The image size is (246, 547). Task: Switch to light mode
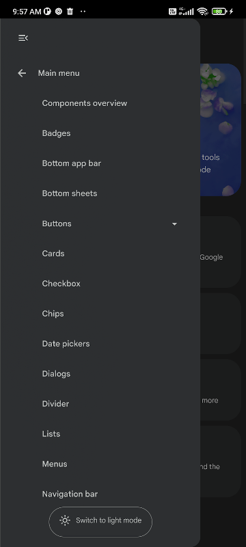point(100,522)
